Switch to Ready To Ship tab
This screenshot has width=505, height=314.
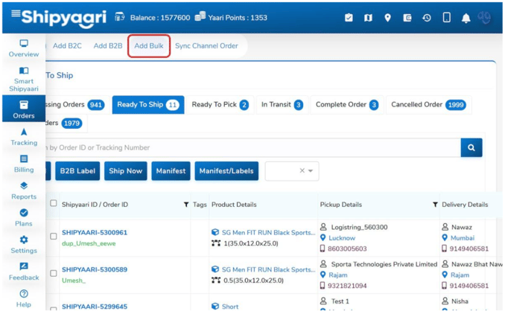(x=148, y=105)
